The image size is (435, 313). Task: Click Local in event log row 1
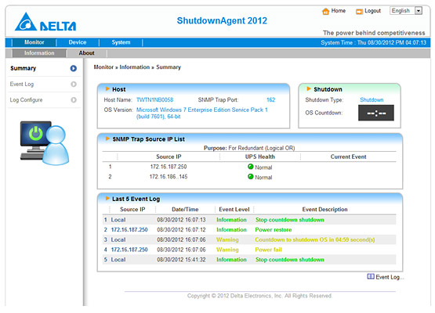coord(118,220)
